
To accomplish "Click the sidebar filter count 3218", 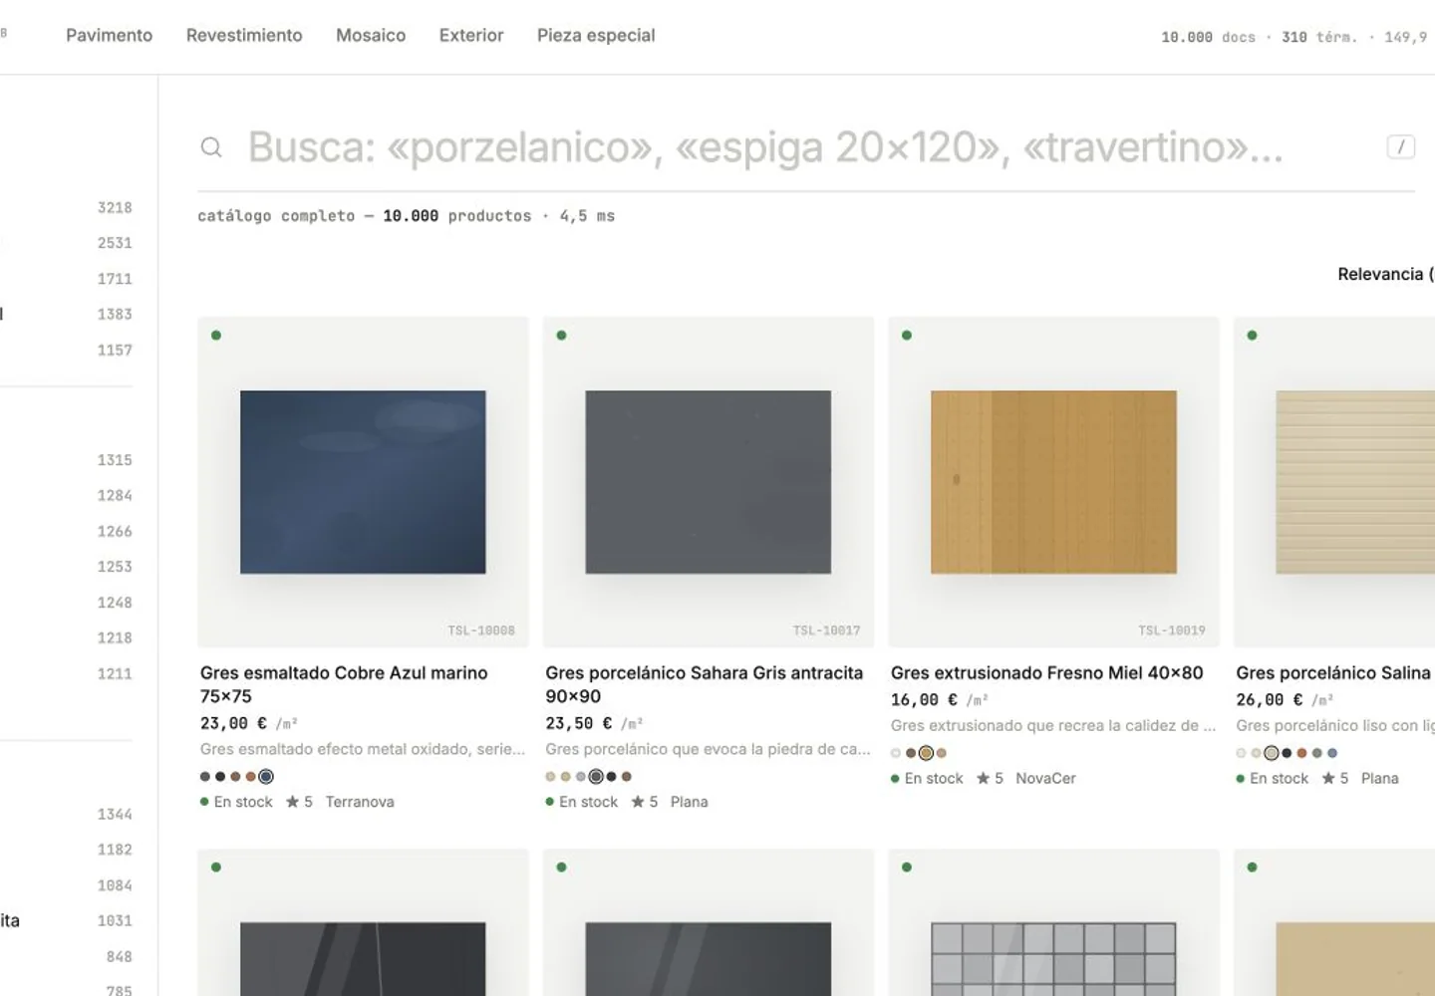I will coord(115,208).
